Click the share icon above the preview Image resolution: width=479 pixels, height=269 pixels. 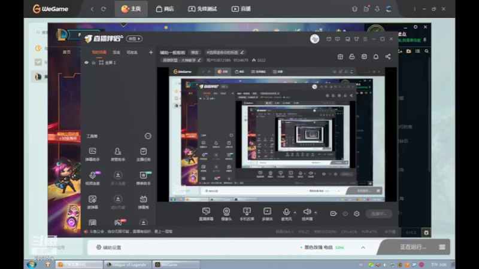click(x=387, y=57)
